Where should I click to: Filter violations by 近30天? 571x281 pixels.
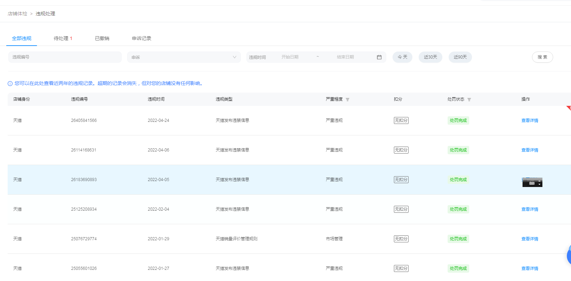point(430,57)
